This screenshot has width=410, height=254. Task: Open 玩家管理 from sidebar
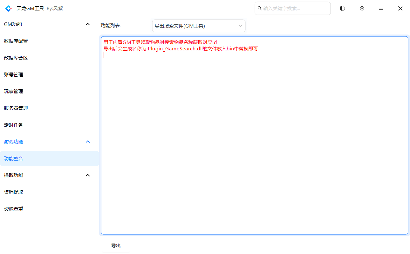[x=14, y=92]
